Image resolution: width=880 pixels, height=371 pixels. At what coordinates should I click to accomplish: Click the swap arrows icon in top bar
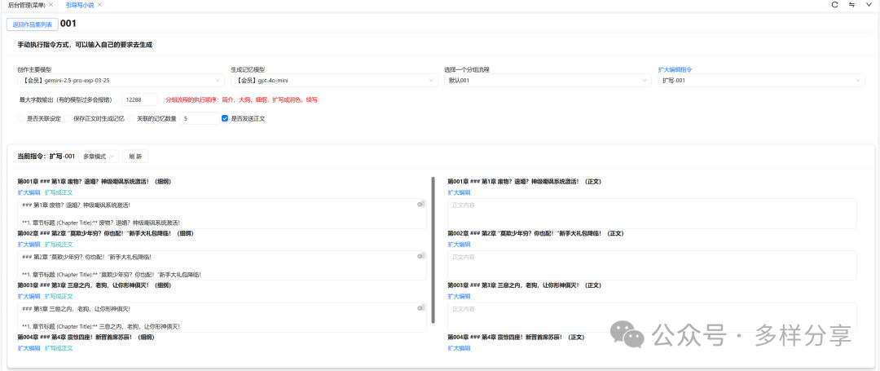[852, 5]
